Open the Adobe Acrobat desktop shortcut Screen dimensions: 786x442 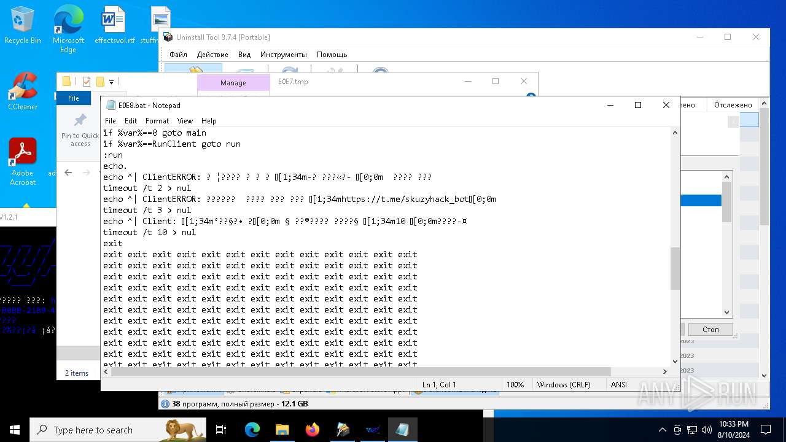tap(23, 161)
